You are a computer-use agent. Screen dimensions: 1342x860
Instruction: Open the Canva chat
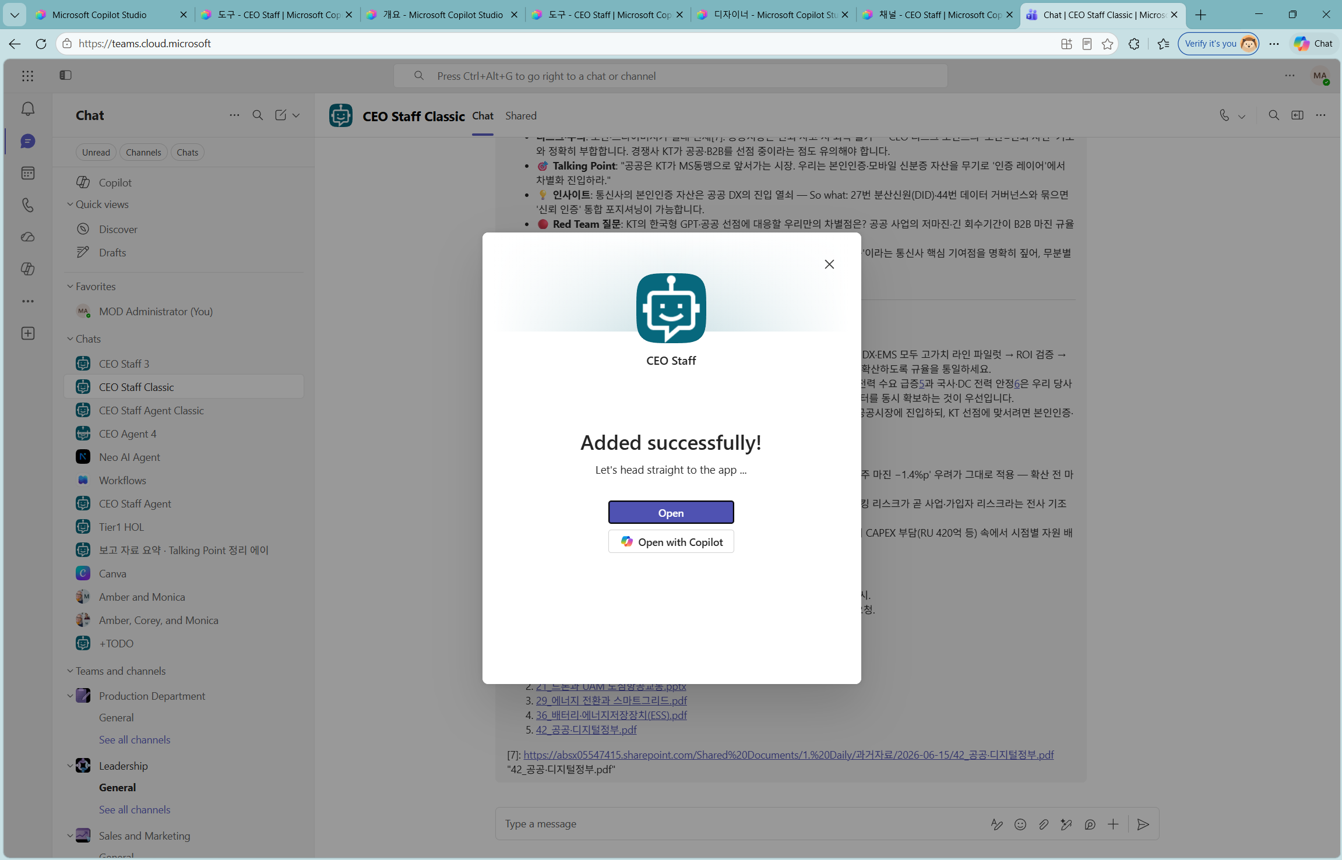tap(184, 573)
